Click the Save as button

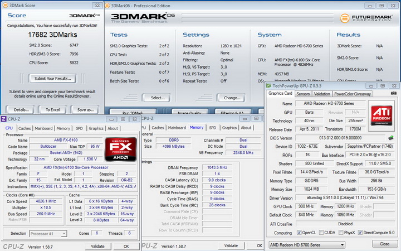point(85,110)
